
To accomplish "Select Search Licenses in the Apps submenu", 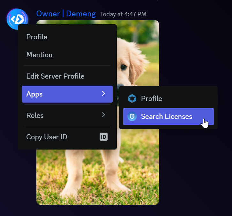I will (x=167, y=117).
